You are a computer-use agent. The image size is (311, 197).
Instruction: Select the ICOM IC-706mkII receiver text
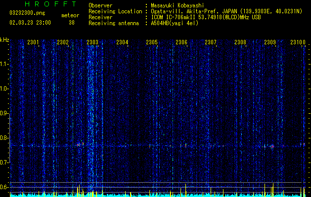click(206, 17)
